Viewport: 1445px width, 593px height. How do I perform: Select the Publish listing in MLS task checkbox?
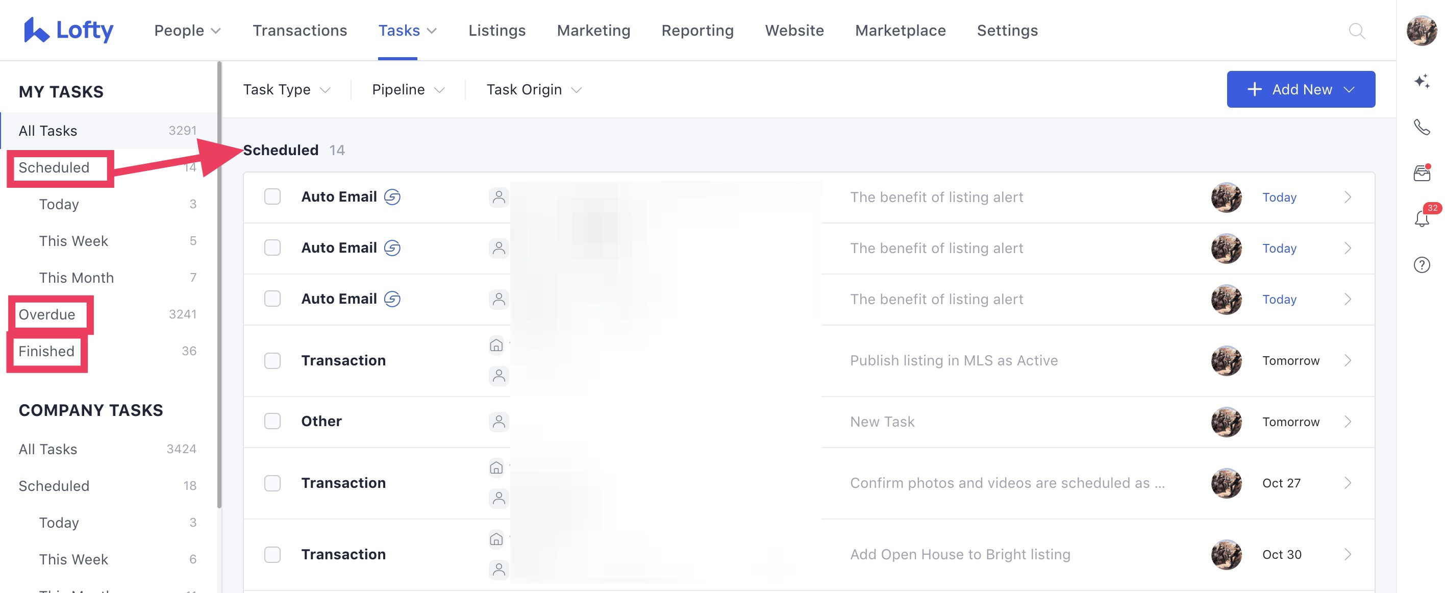272,361
